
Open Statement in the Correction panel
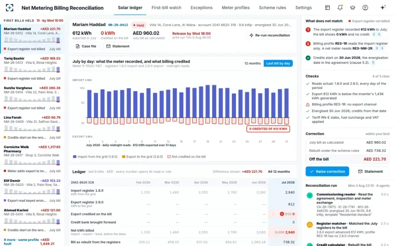point(370,171)
